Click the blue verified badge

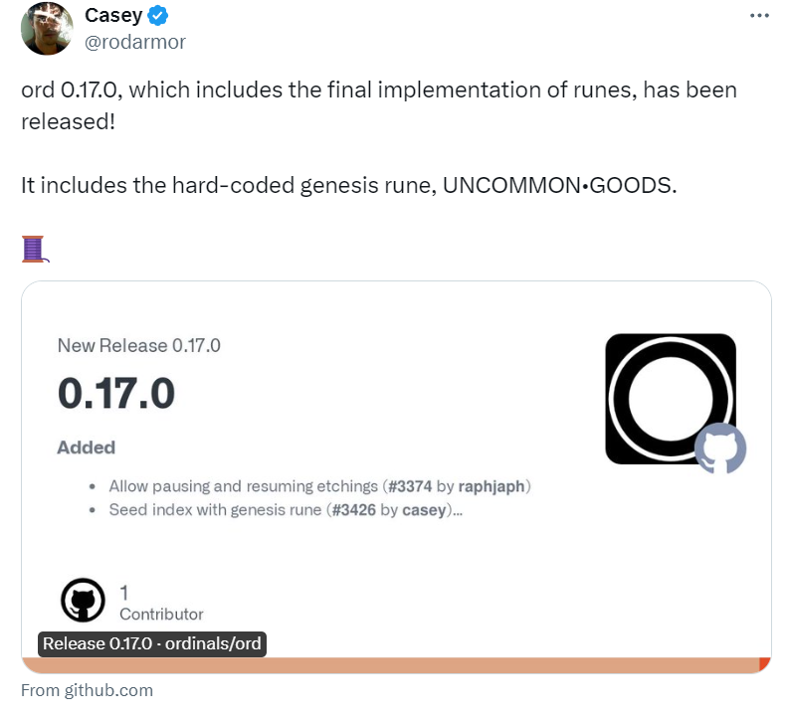pyautogui.click(x=158, y=16)
